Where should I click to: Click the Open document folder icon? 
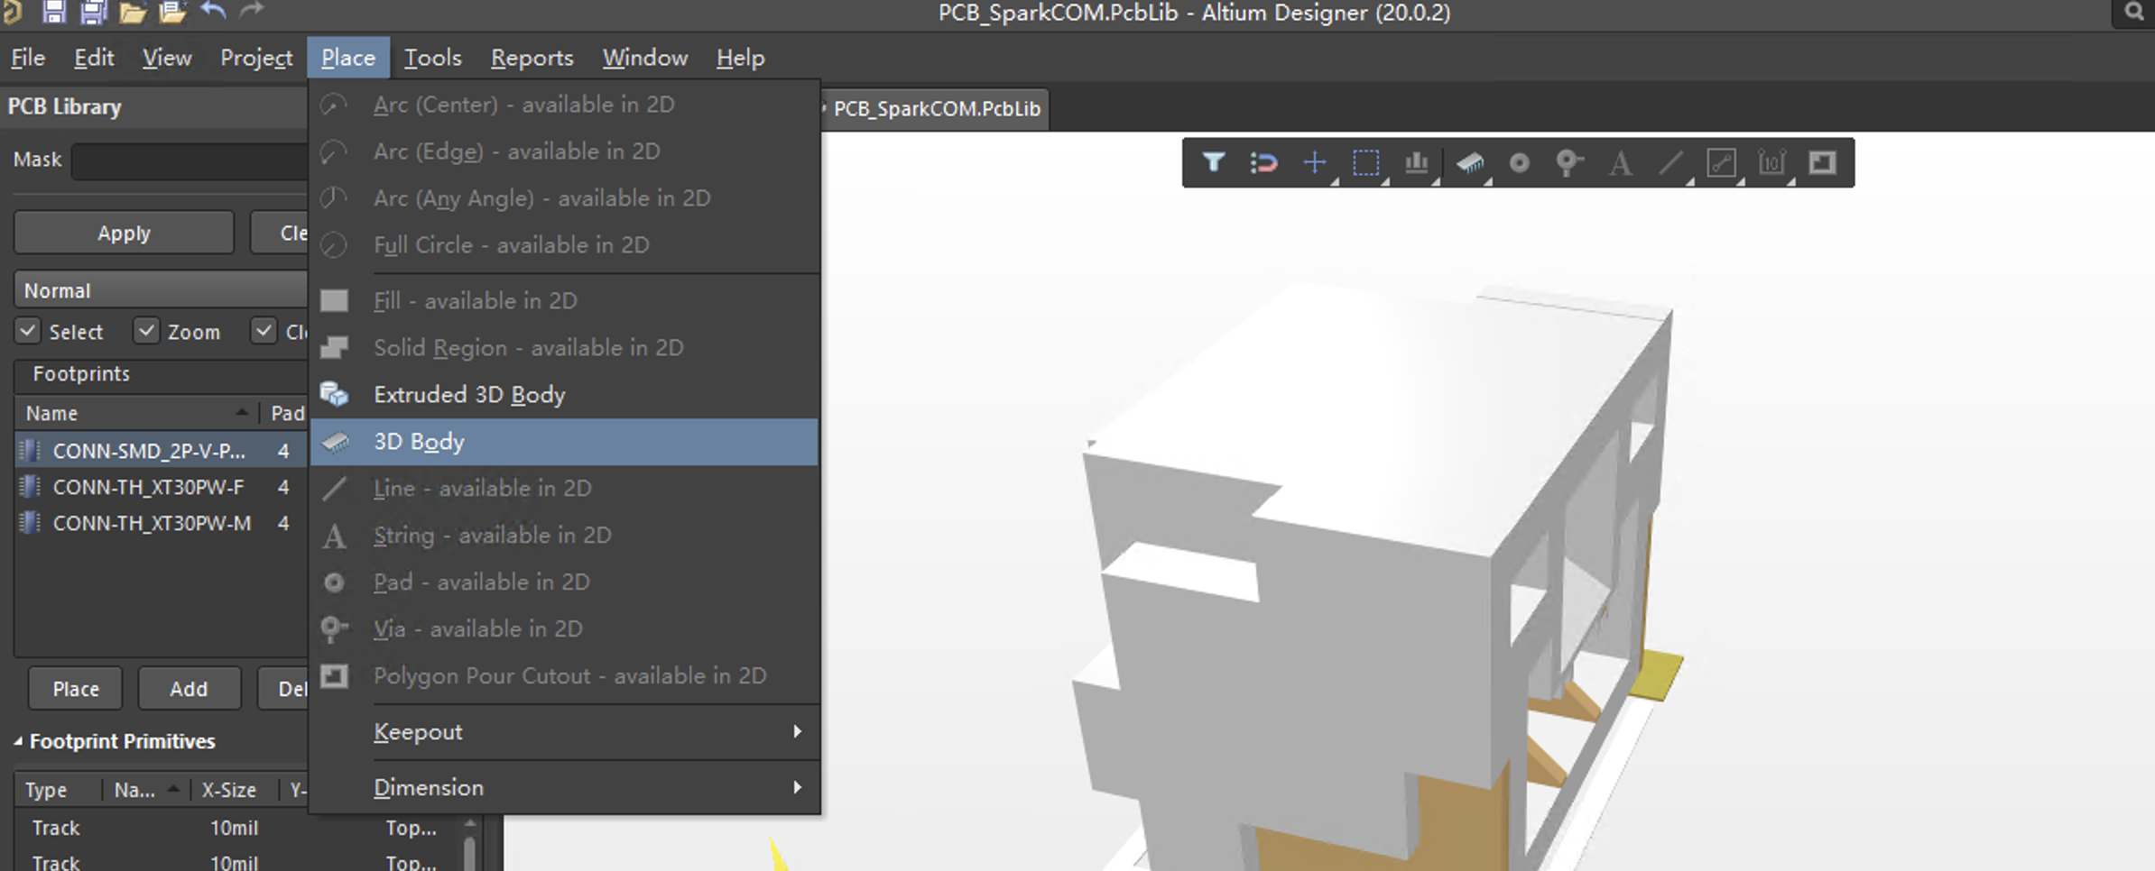point(133,12)
